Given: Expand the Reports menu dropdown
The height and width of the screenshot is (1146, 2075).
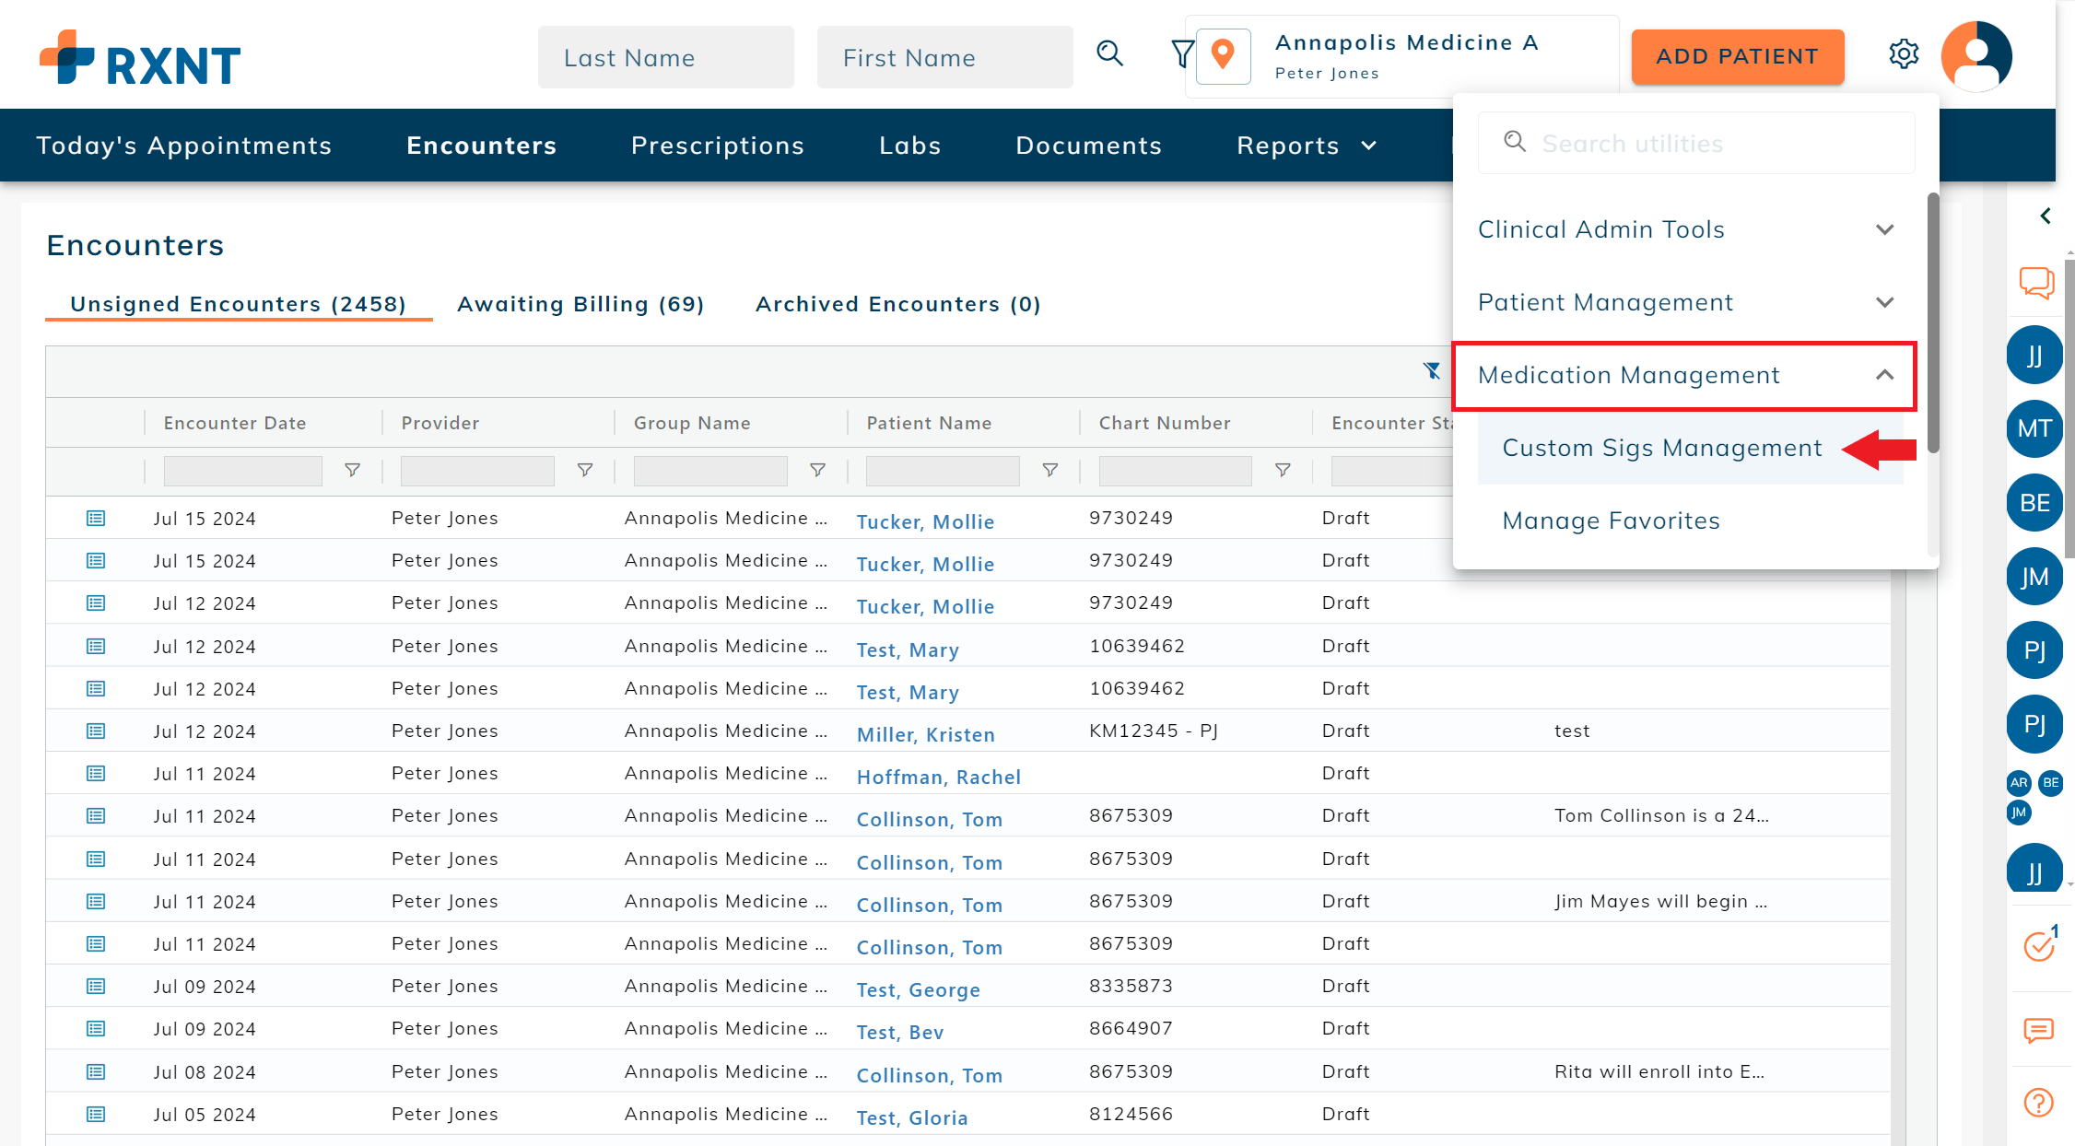Looking at the screenshot, I should [1307, 146].
